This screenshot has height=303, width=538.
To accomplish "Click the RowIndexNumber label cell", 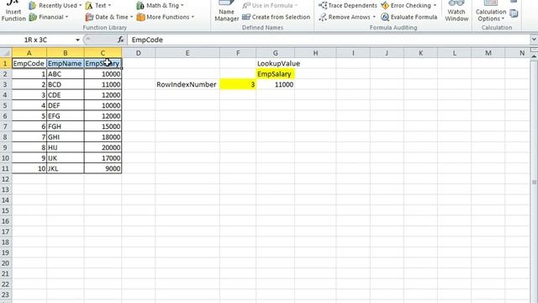I will pos(187,84).
